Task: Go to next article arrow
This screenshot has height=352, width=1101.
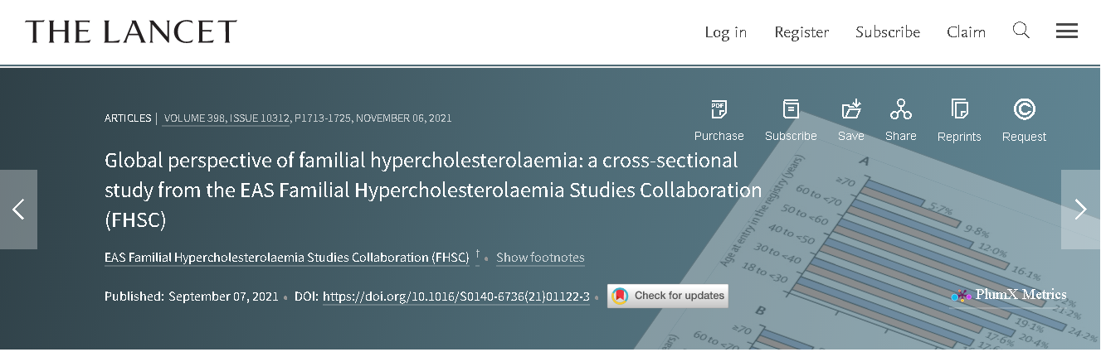Action: point(1080,210)
